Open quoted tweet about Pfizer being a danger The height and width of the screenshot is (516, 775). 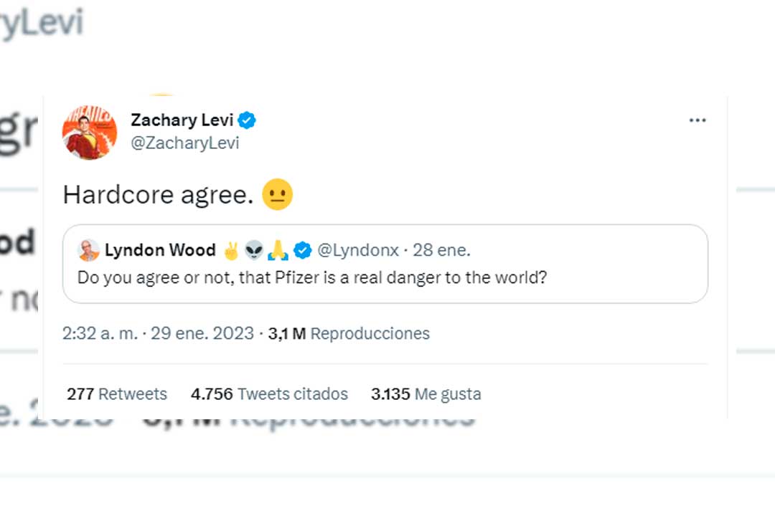(312, 277)
